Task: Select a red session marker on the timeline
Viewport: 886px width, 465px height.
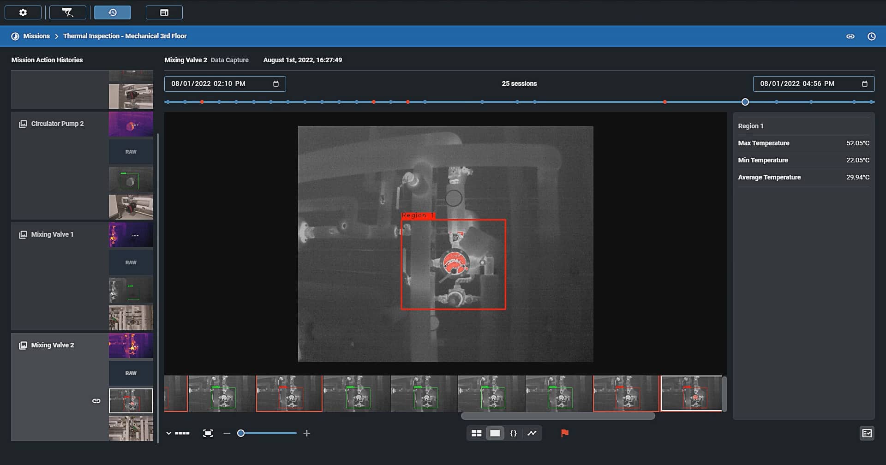Action: [x=202, y=102]
